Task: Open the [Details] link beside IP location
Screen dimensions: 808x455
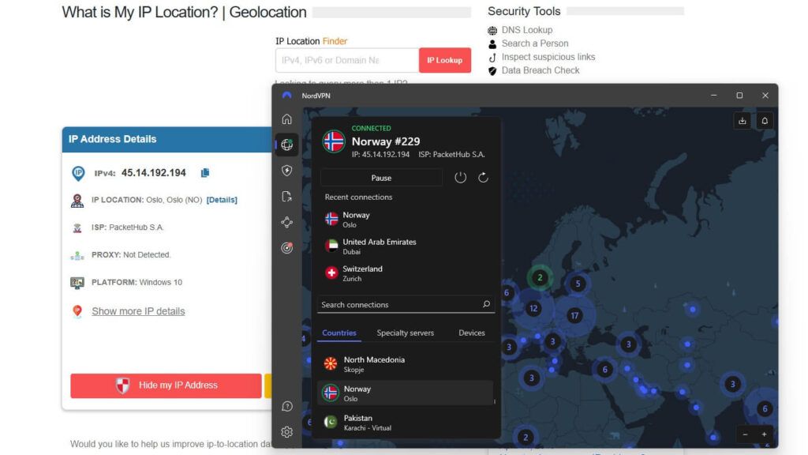Action: (x=222, y=200)
